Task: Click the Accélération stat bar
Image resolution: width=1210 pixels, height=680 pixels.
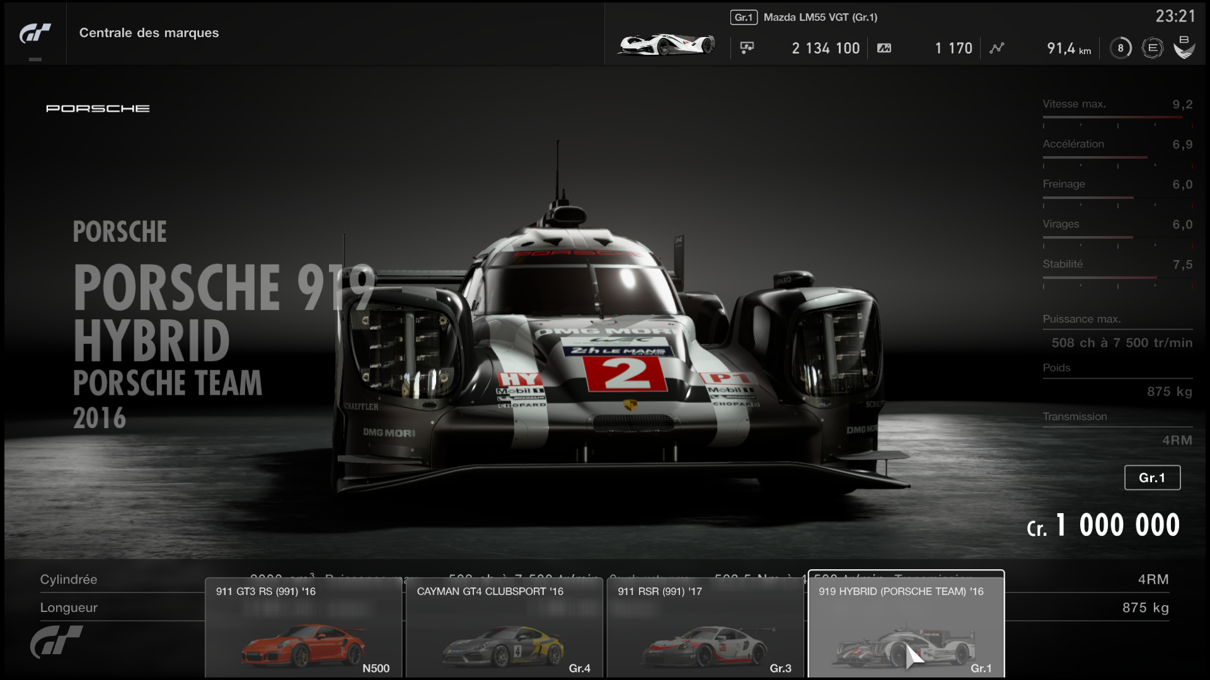Action: click(1117, 157)
